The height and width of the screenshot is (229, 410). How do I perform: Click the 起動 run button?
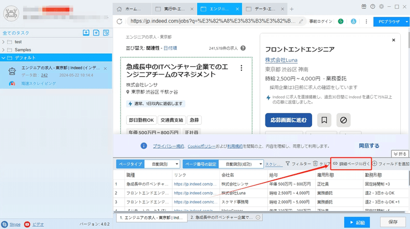[357, 222]
